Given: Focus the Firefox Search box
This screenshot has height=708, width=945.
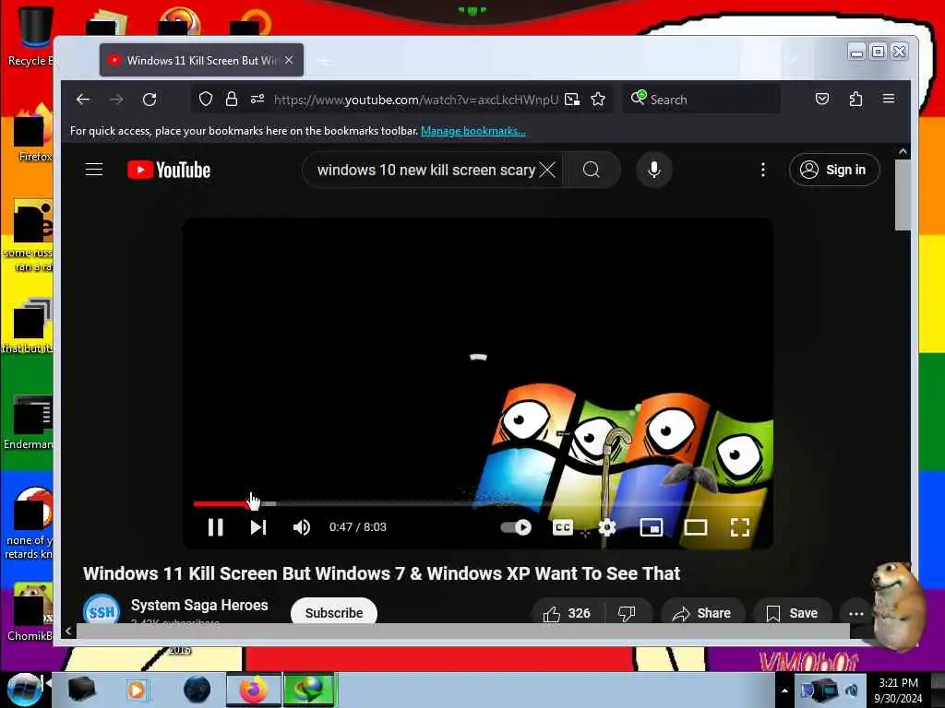Looking at the screenshot, I should pyautogui.click(x=701, y=99).
